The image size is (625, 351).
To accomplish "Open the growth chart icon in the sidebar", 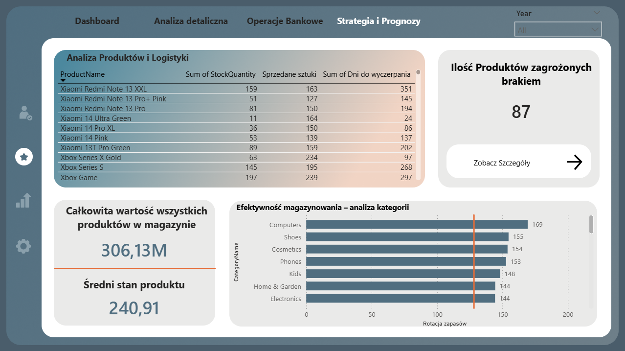I will tap(23, 200).
